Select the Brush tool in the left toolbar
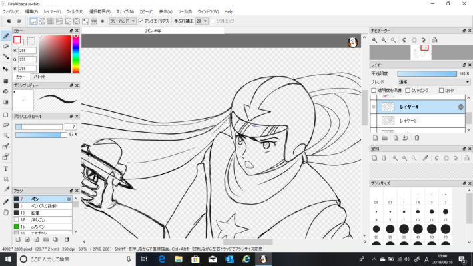The width and height of the screenshot is (473, 266). (6, 36)
